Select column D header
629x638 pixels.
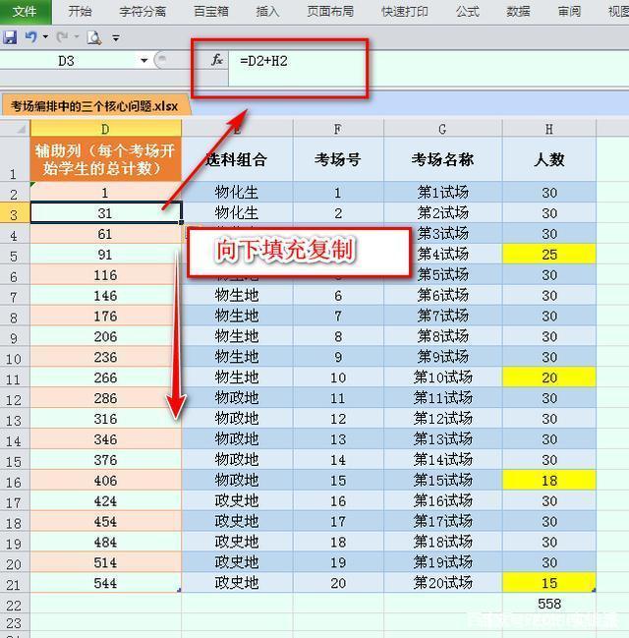(x=106, y=129)
